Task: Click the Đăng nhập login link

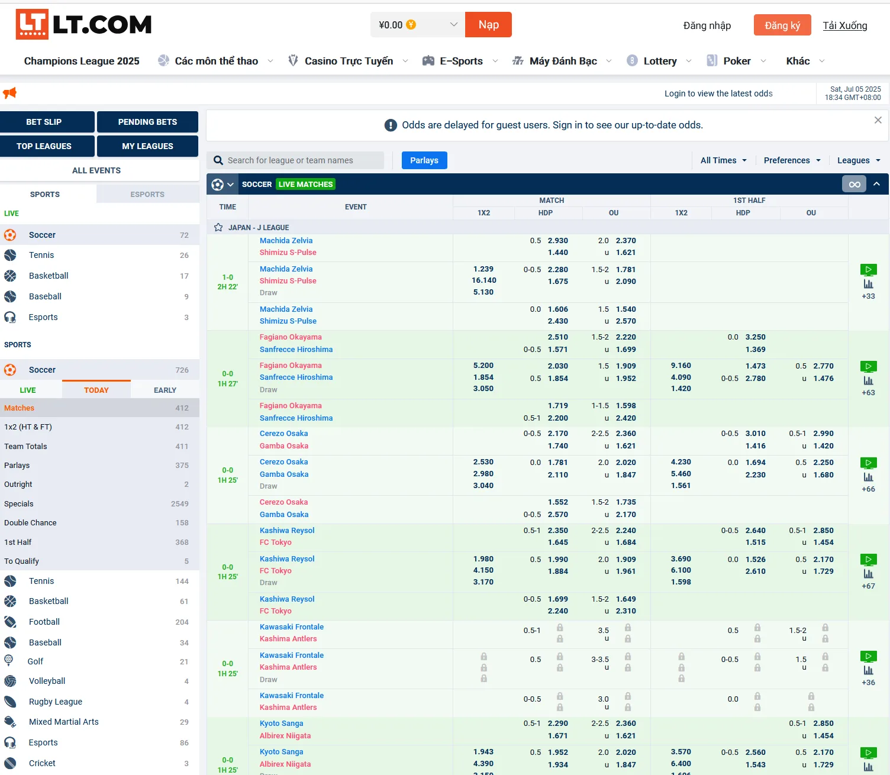Action: (707, 25)
